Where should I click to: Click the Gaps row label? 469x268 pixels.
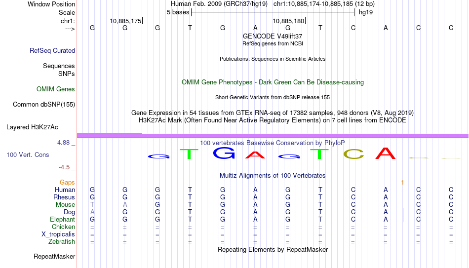(67, 183)
